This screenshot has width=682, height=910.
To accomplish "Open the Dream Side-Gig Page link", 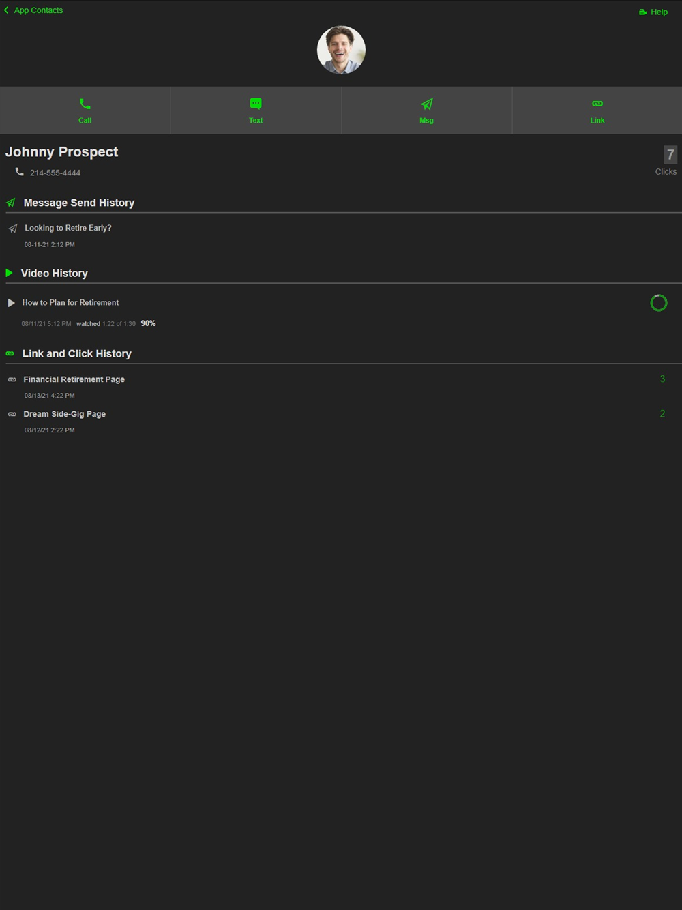I will pos(65,414).
